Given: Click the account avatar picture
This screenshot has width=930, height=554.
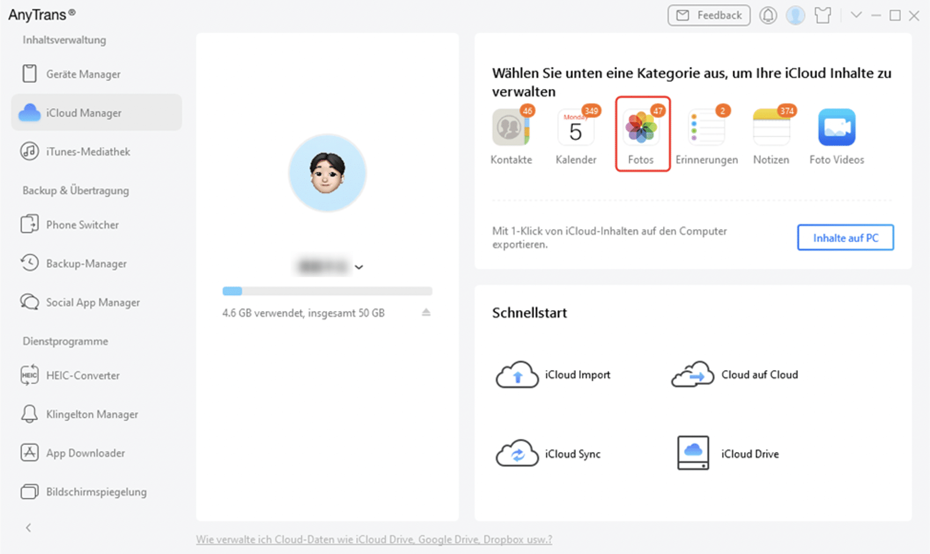Looking at the screenshot, I should (x=327, y=173).
